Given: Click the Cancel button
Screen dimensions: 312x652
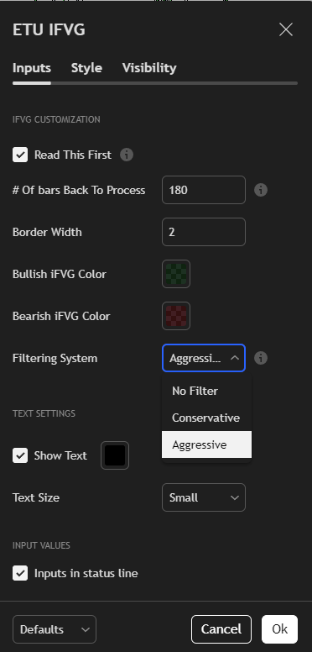Looking at the screenshot, I should [221, 629].
